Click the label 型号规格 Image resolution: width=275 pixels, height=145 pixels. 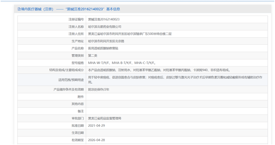point(78,63)
